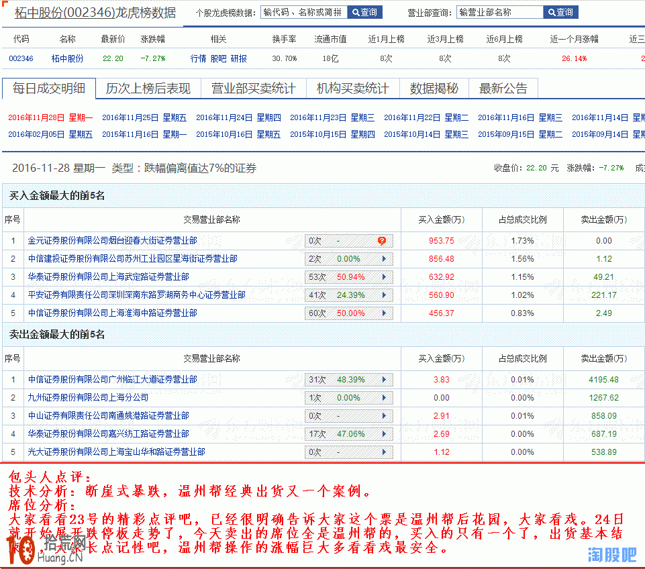The width and height of the screenshot is (645, 569).
Task: Expand arrow in 华泰证券 嘉兴纺工路 row
Action: pyautogui.click(x=384, y=434)
